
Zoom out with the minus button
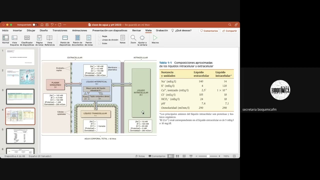pos(196,156)
